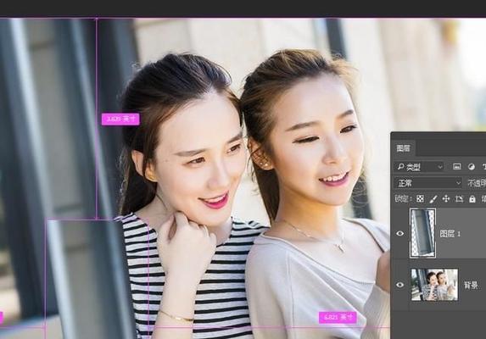Filter layers by pixel layers icon
This screenshot has height=339, width=486.
coord(457,167)
